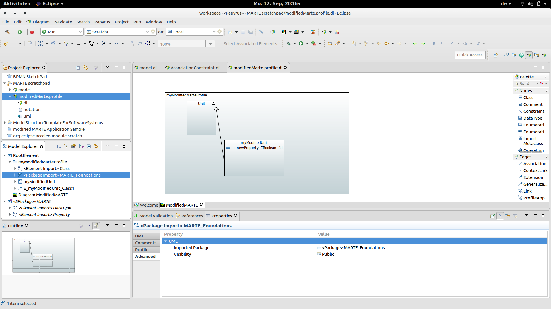551x309 pixels.
Task: Open the Line Color button
Action: [x=478, y=44]
